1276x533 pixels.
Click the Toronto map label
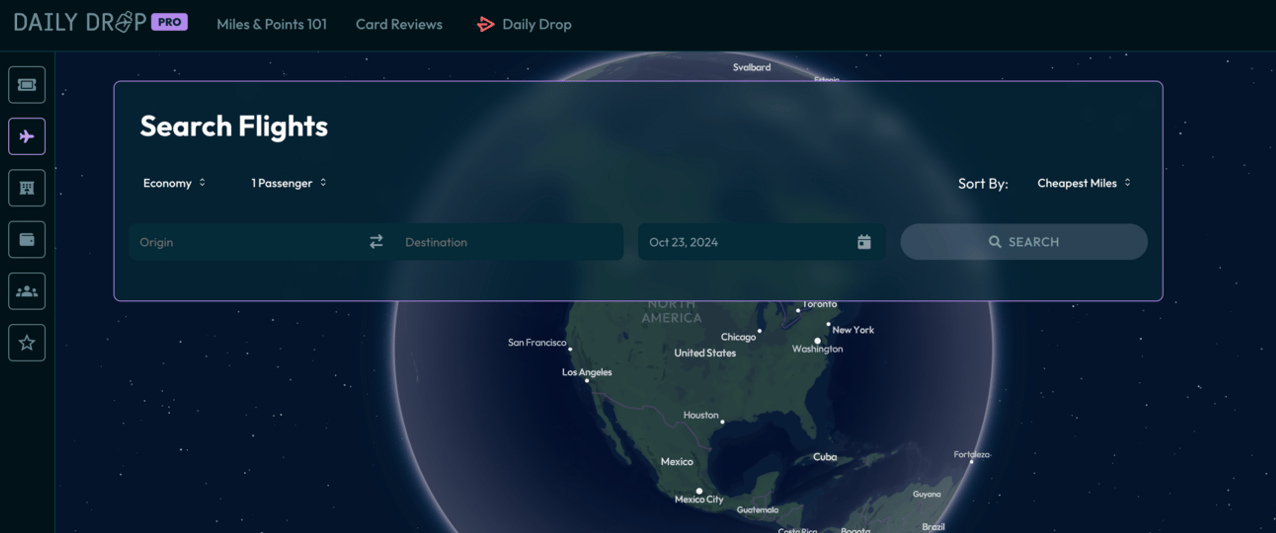pos(819,304)
